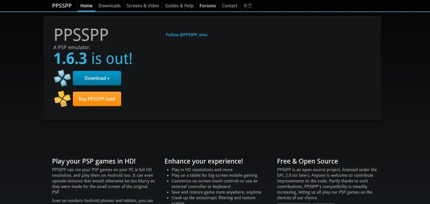The image size is (430, 204).
Task: Click the blue Download » button
Action: click(97, 78)
